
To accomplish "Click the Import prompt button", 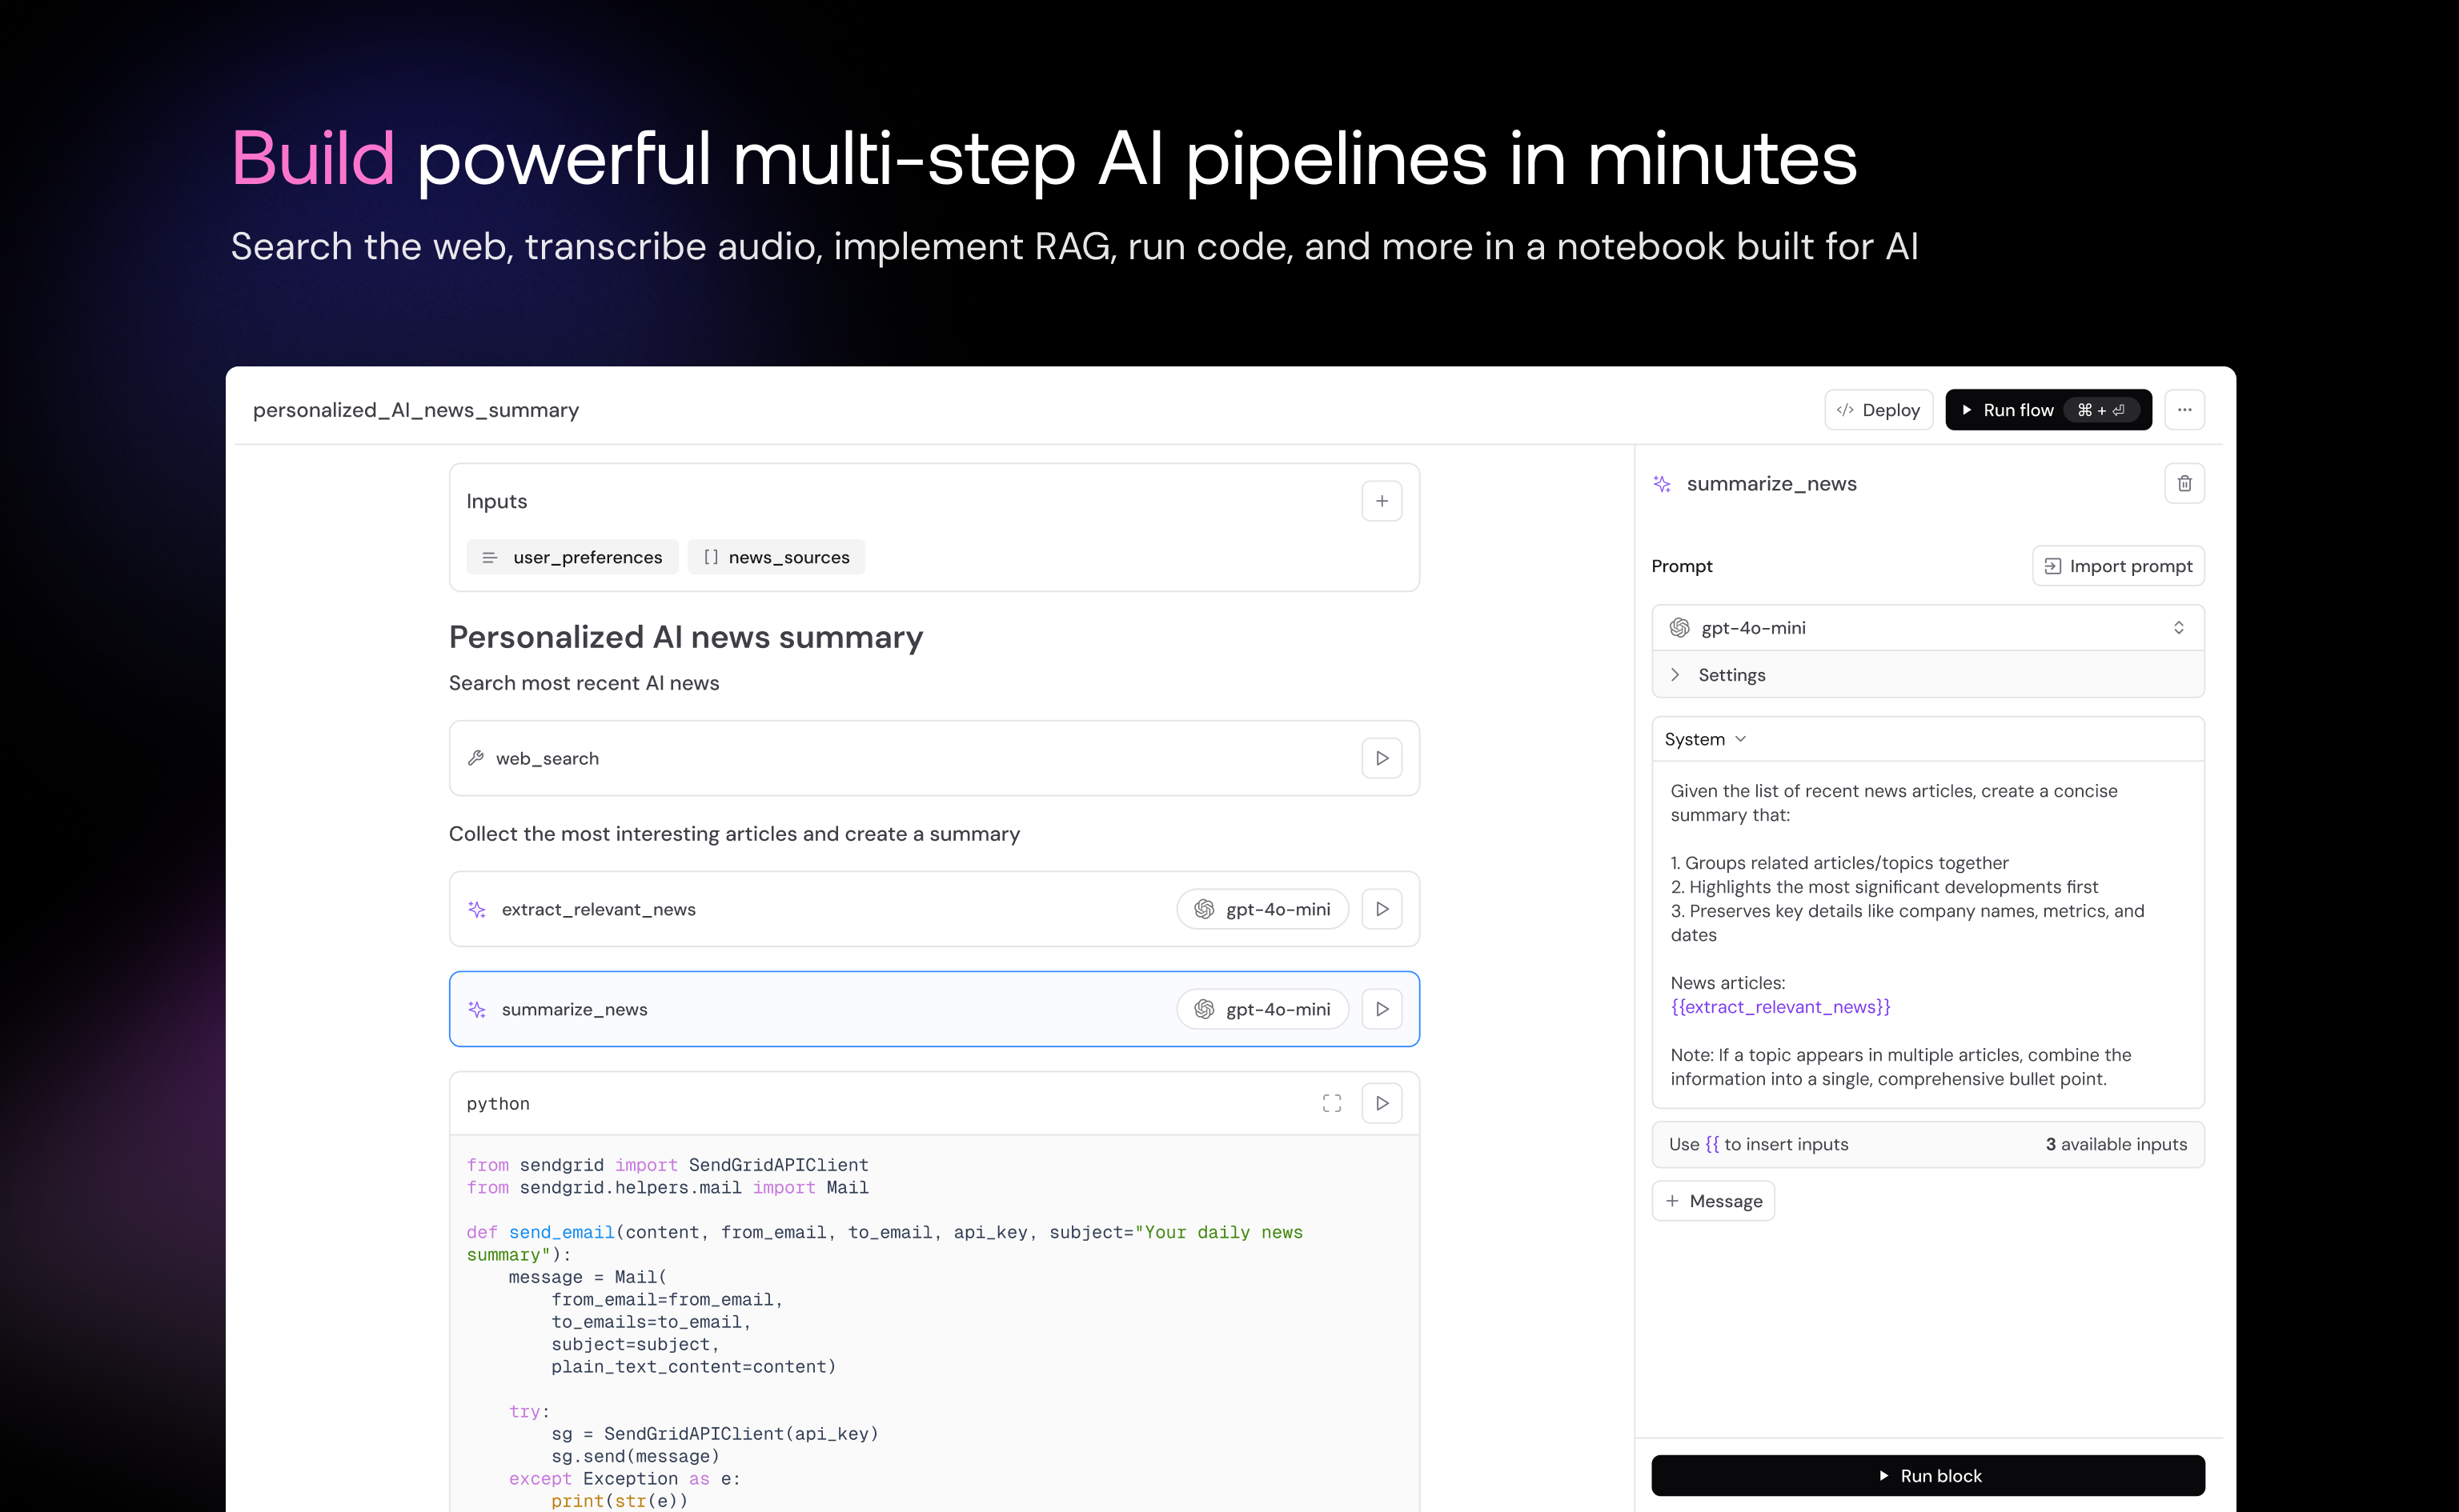I will pos(2118,566).
